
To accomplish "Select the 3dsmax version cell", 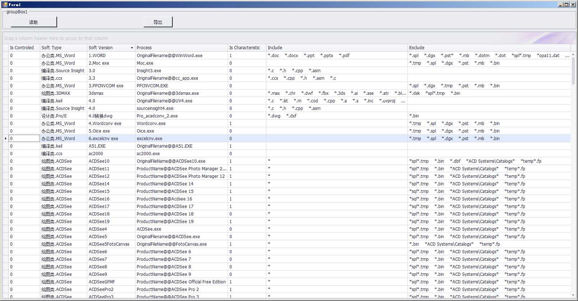I will (x=111, y=93).
